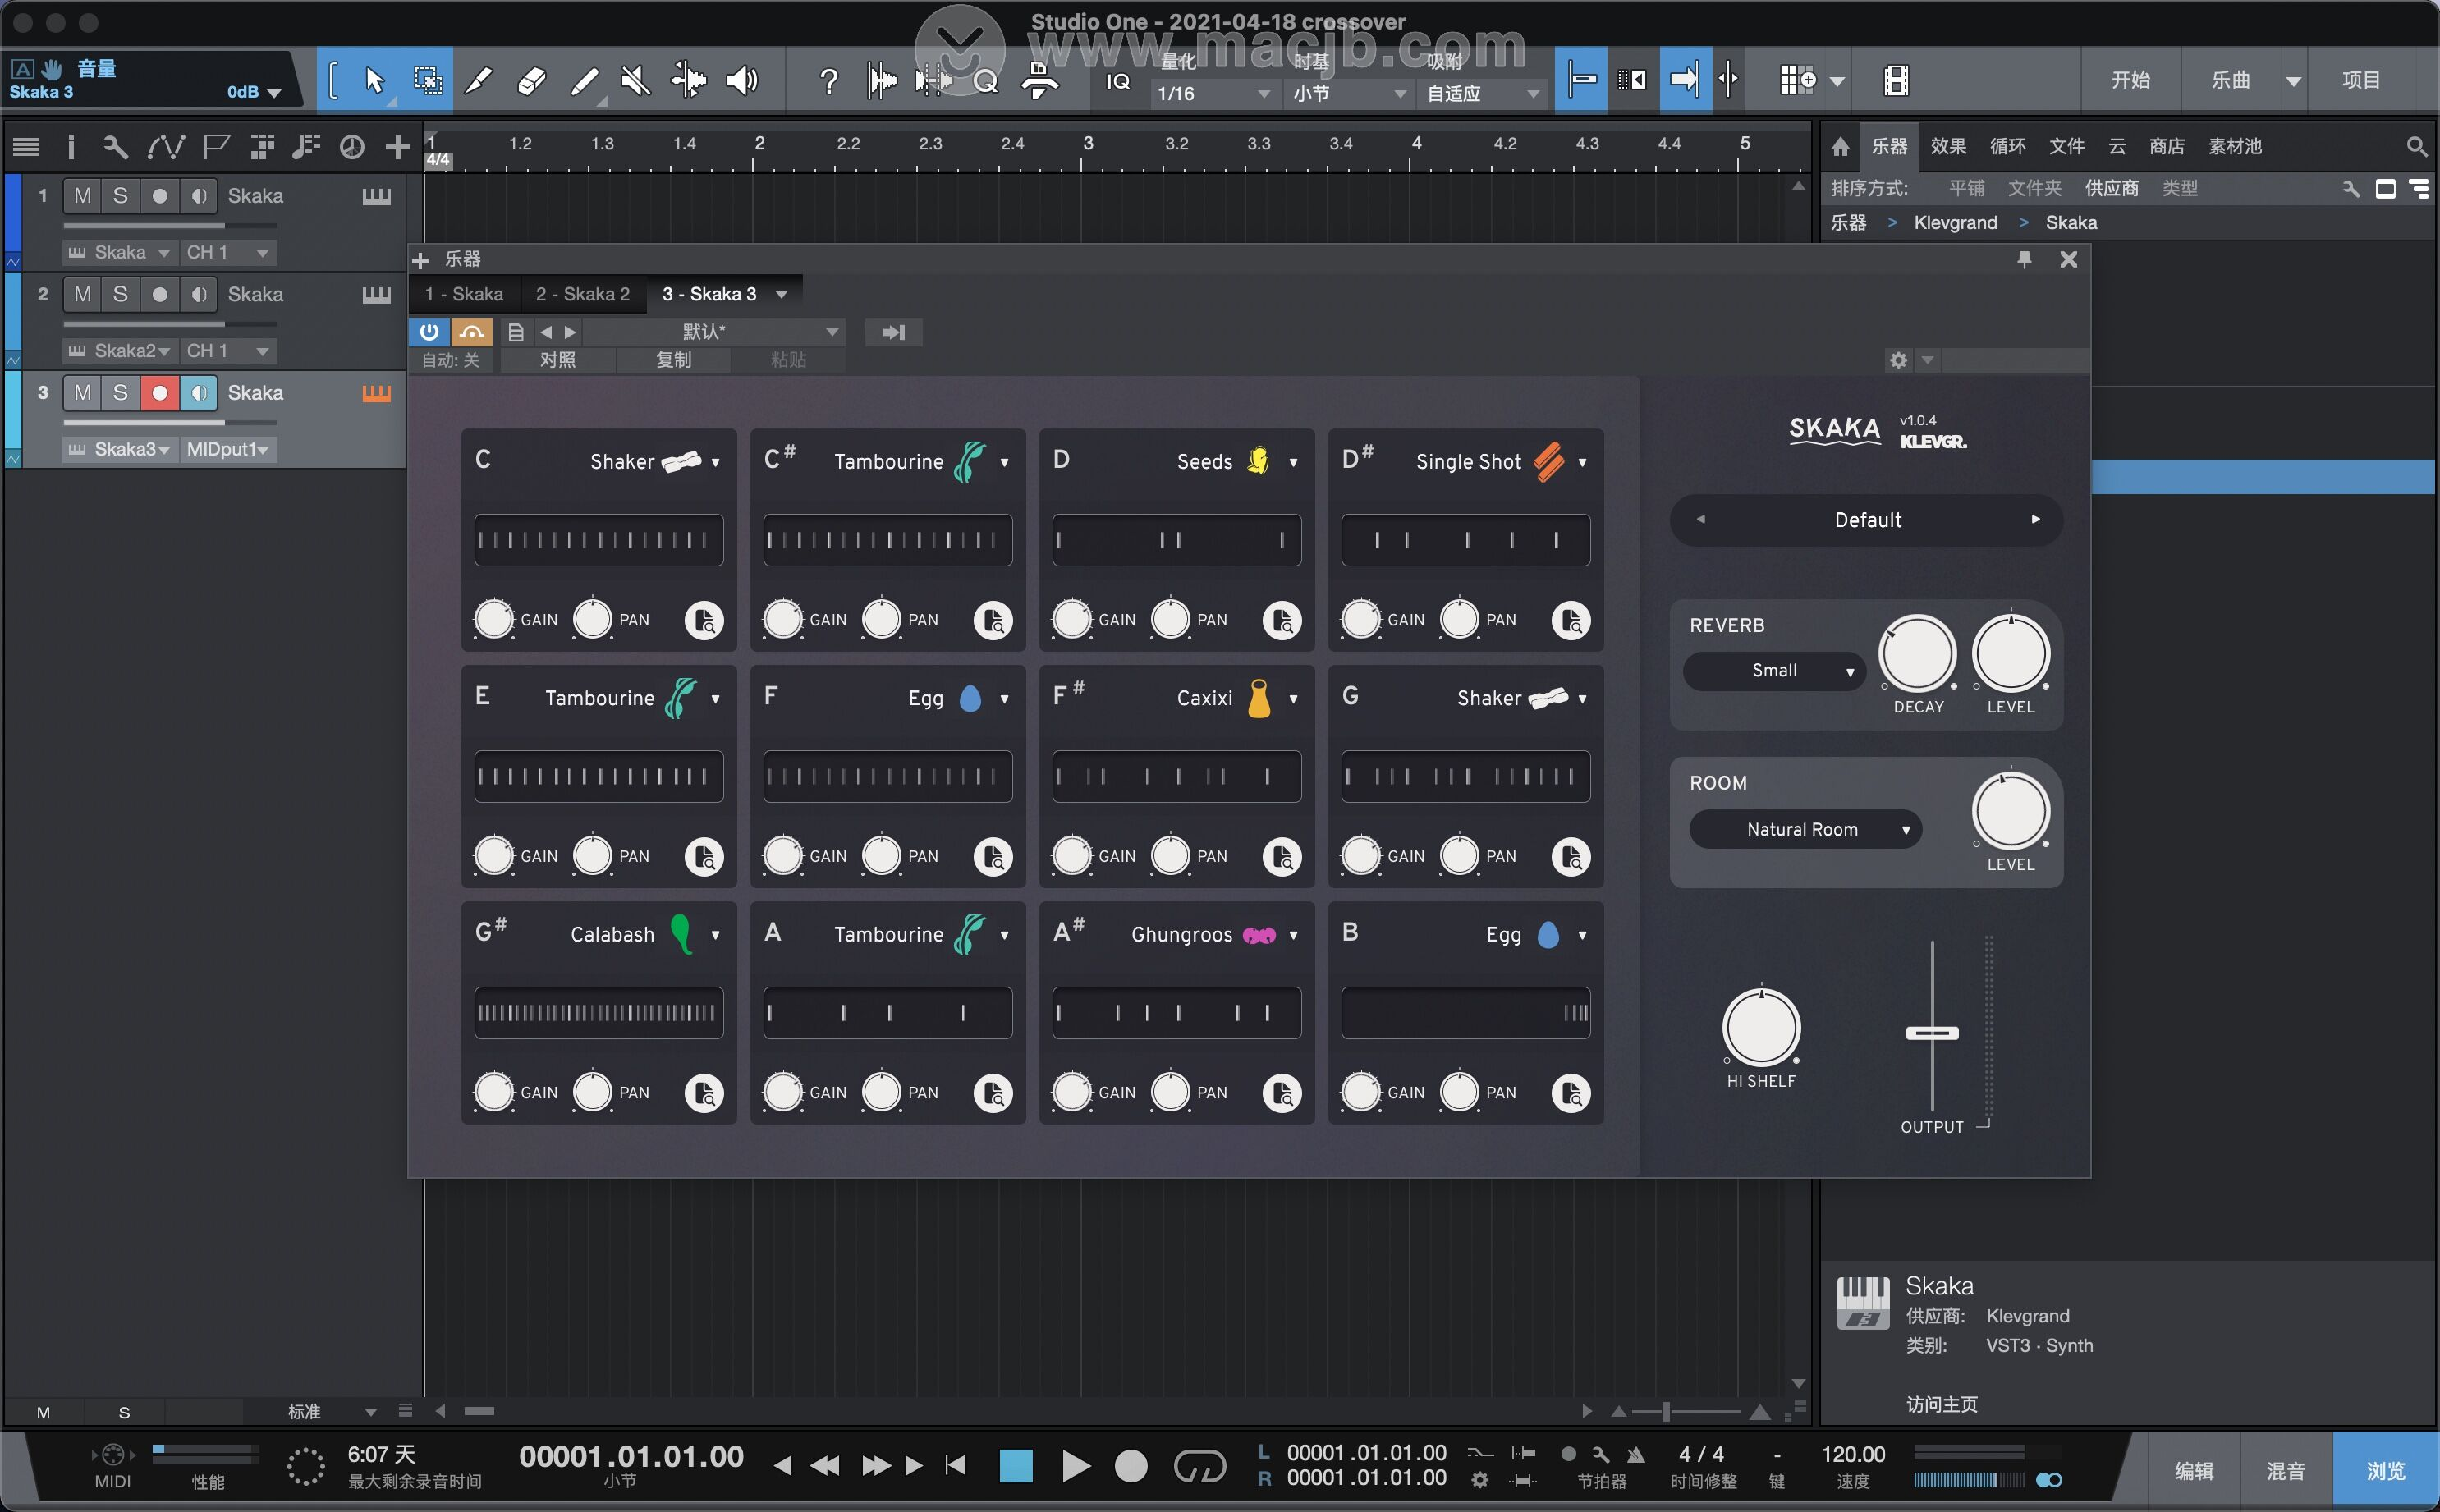Open the wrench track options icon
2440x1512 pixels.
115,147
